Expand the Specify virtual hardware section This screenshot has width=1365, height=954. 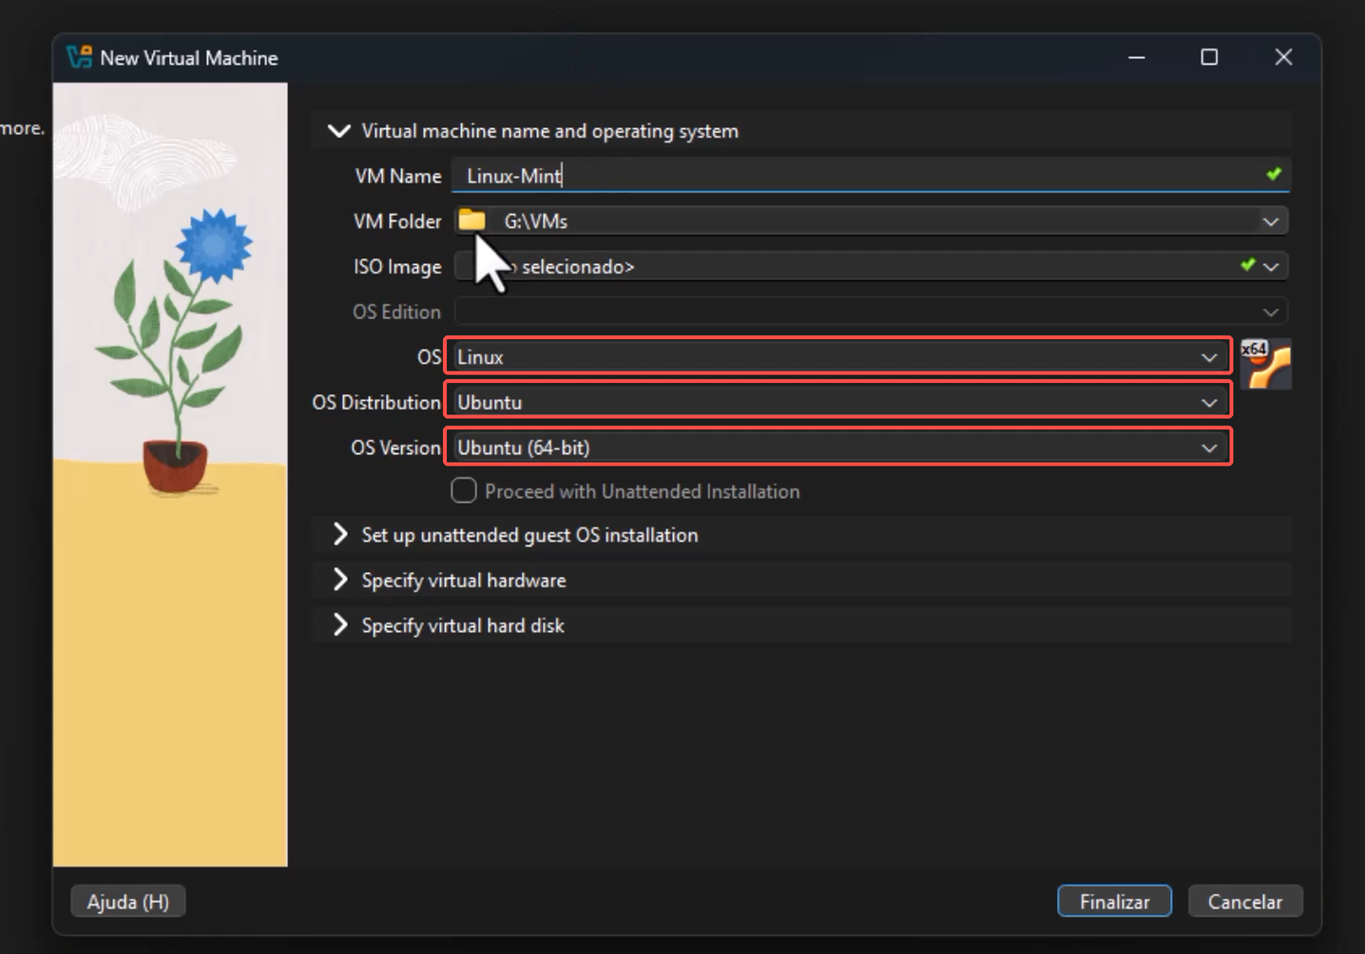(x=339, y=580)
